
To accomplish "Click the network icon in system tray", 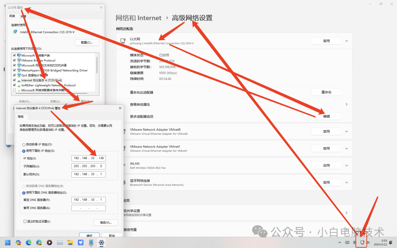I will [x=362, y=242].
